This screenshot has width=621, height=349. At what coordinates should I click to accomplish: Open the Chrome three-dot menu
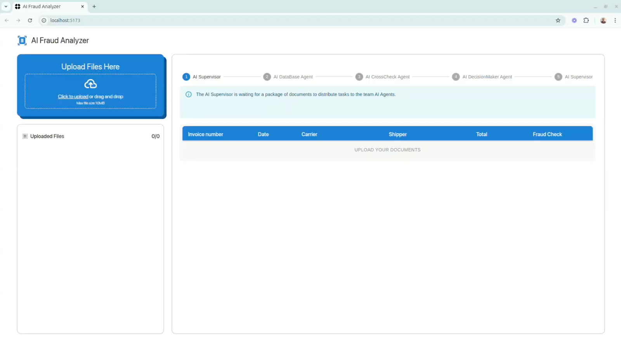coord(615,21)
